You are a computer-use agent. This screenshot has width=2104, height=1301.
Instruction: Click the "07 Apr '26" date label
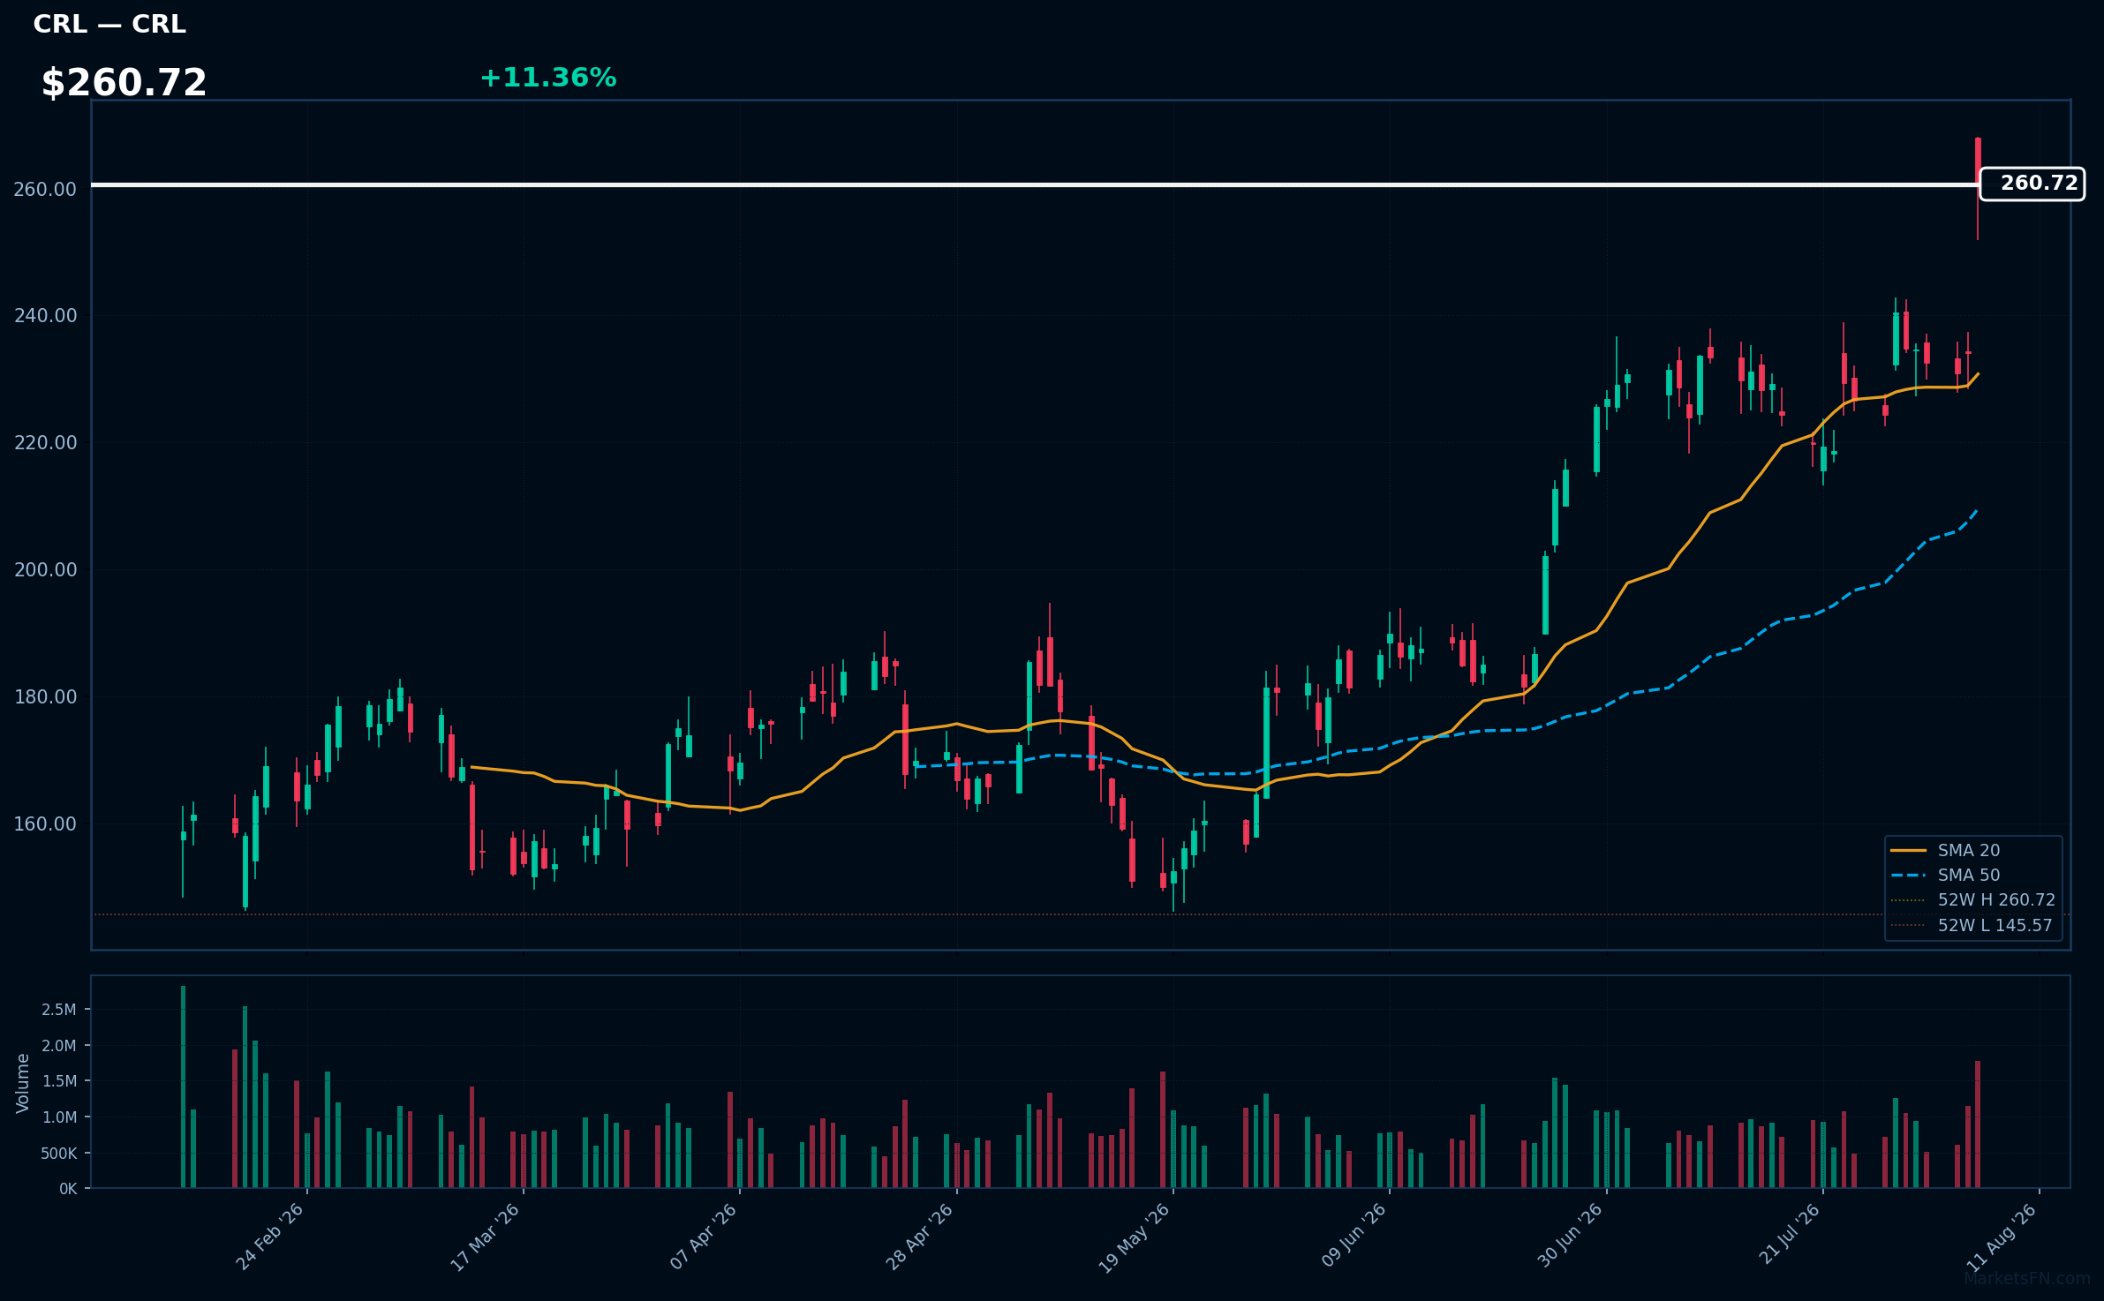pos(703,1237)
